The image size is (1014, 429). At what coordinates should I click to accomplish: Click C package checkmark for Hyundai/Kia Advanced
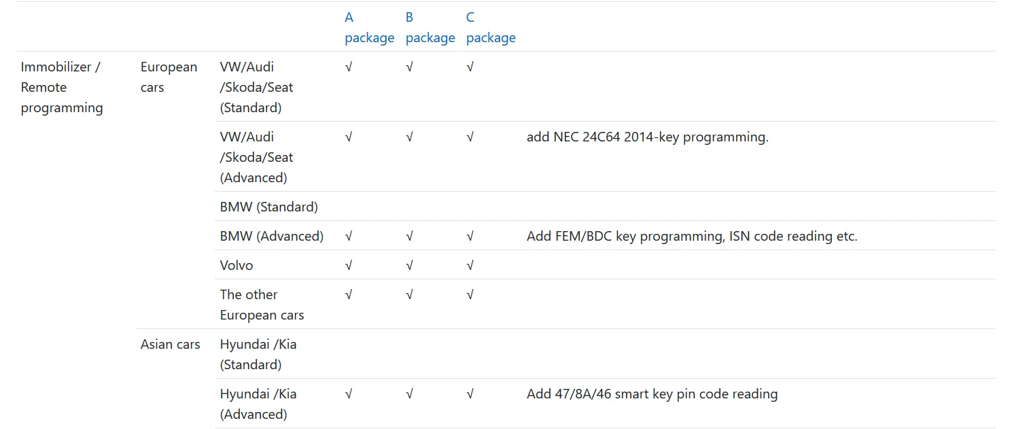[470, 394]
